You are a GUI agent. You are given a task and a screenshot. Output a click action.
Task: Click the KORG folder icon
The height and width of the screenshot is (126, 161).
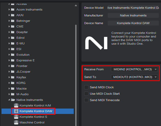[x=13, y=83]
